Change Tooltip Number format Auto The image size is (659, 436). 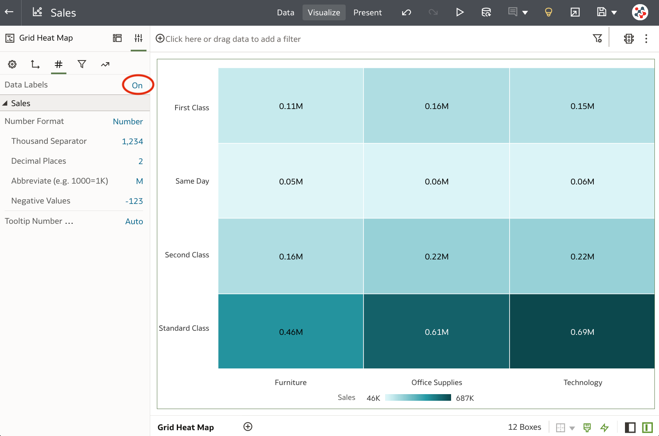(134, 221)
